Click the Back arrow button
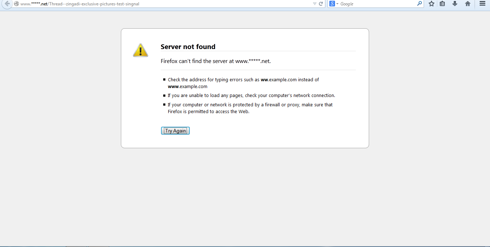490x247 pixels. (7, 4)
